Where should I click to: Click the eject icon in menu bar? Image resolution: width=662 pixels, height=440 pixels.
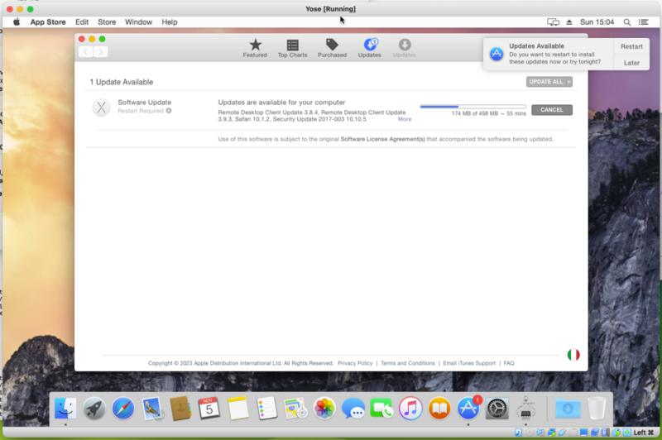[569, 22]
